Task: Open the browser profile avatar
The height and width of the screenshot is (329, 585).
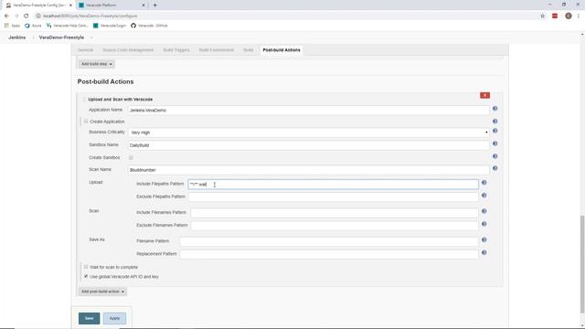Action: tap(569, 16)
